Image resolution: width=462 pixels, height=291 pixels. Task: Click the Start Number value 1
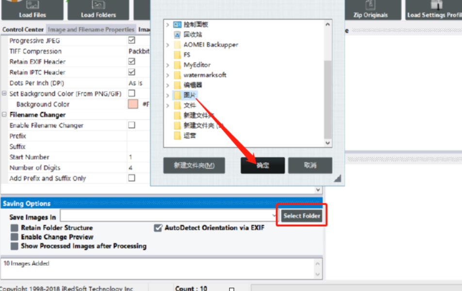coord(131,157)
